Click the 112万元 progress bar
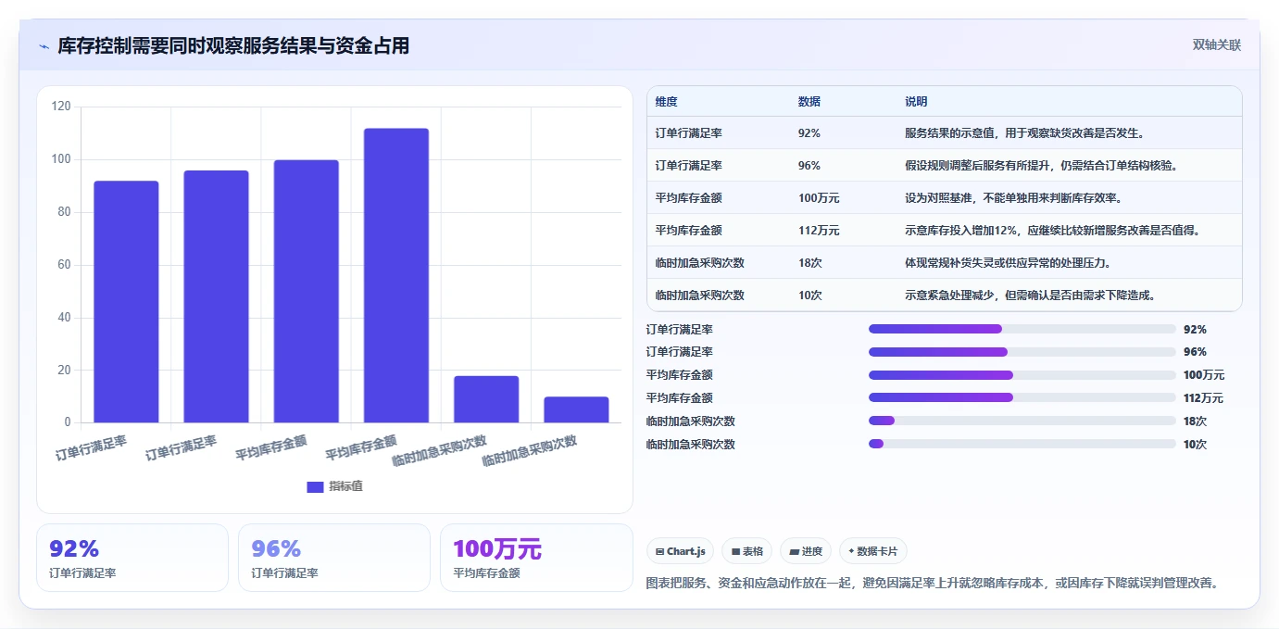Viewport: 1279px width, 629px height. 1022,398
